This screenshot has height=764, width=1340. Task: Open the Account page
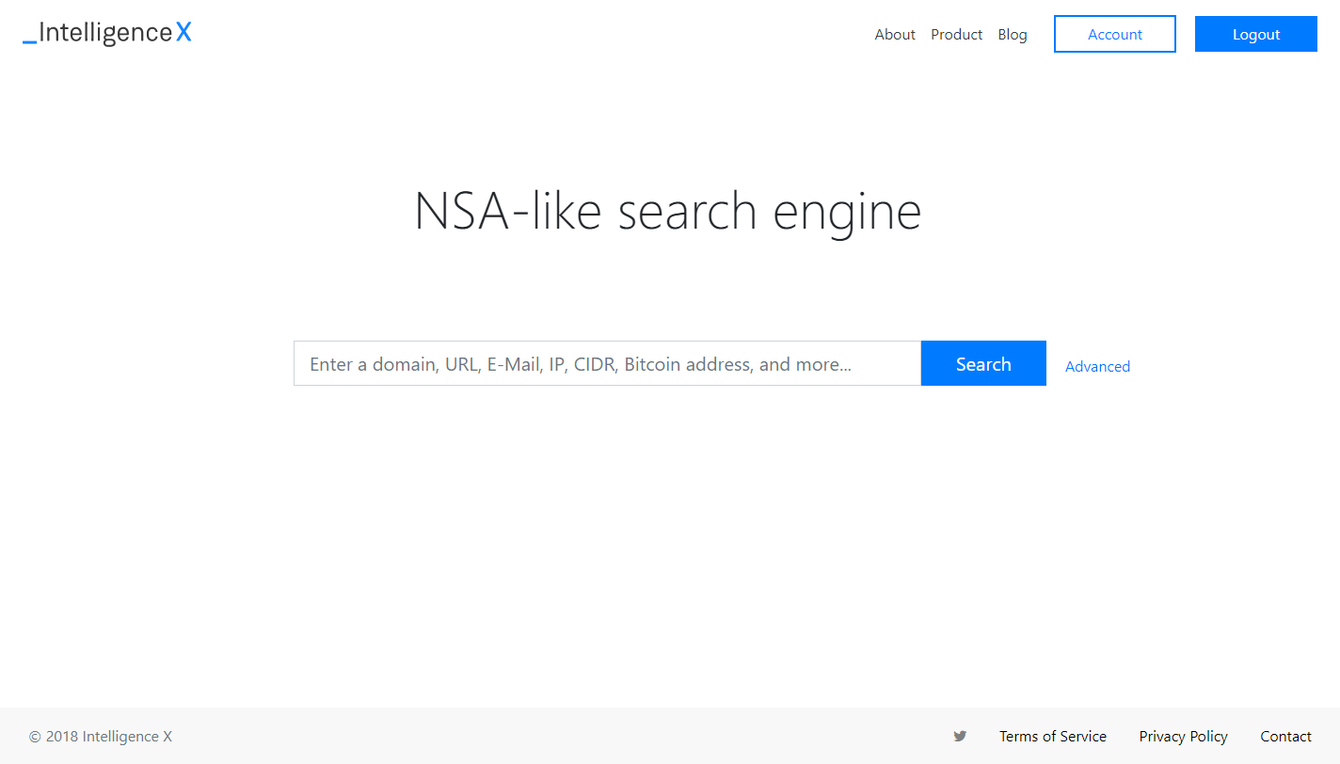point(1114,34)
